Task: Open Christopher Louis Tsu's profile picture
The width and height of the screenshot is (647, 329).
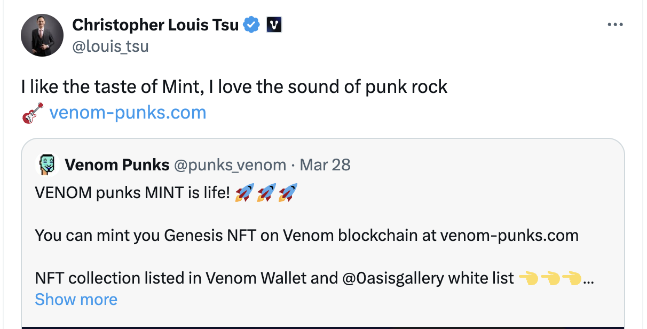Action: (42, 35)
